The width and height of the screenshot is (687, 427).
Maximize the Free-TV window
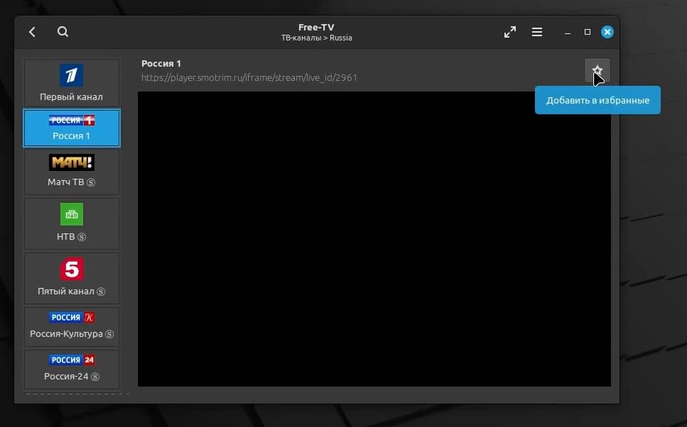588,32
